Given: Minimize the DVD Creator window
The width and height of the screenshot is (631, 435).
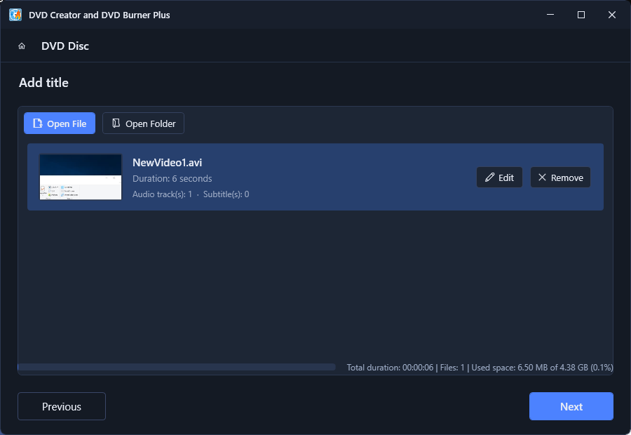Looking at the screenshot, I should pyautogui.click(x=550, y=15).
